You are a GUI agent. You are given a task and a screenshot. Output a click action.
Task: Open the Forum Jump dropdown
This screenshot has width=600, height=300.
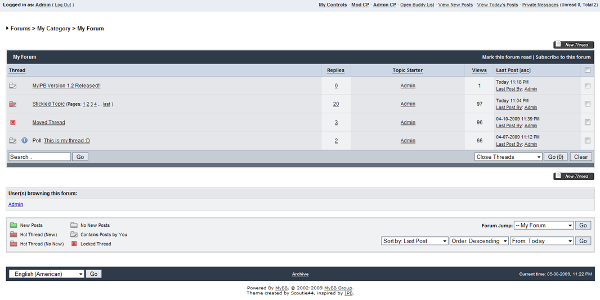coord(544,225)
